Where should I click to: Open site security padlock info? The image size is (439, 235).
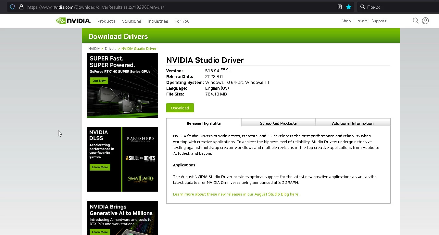pyautogui.click(x=21, y=7)
